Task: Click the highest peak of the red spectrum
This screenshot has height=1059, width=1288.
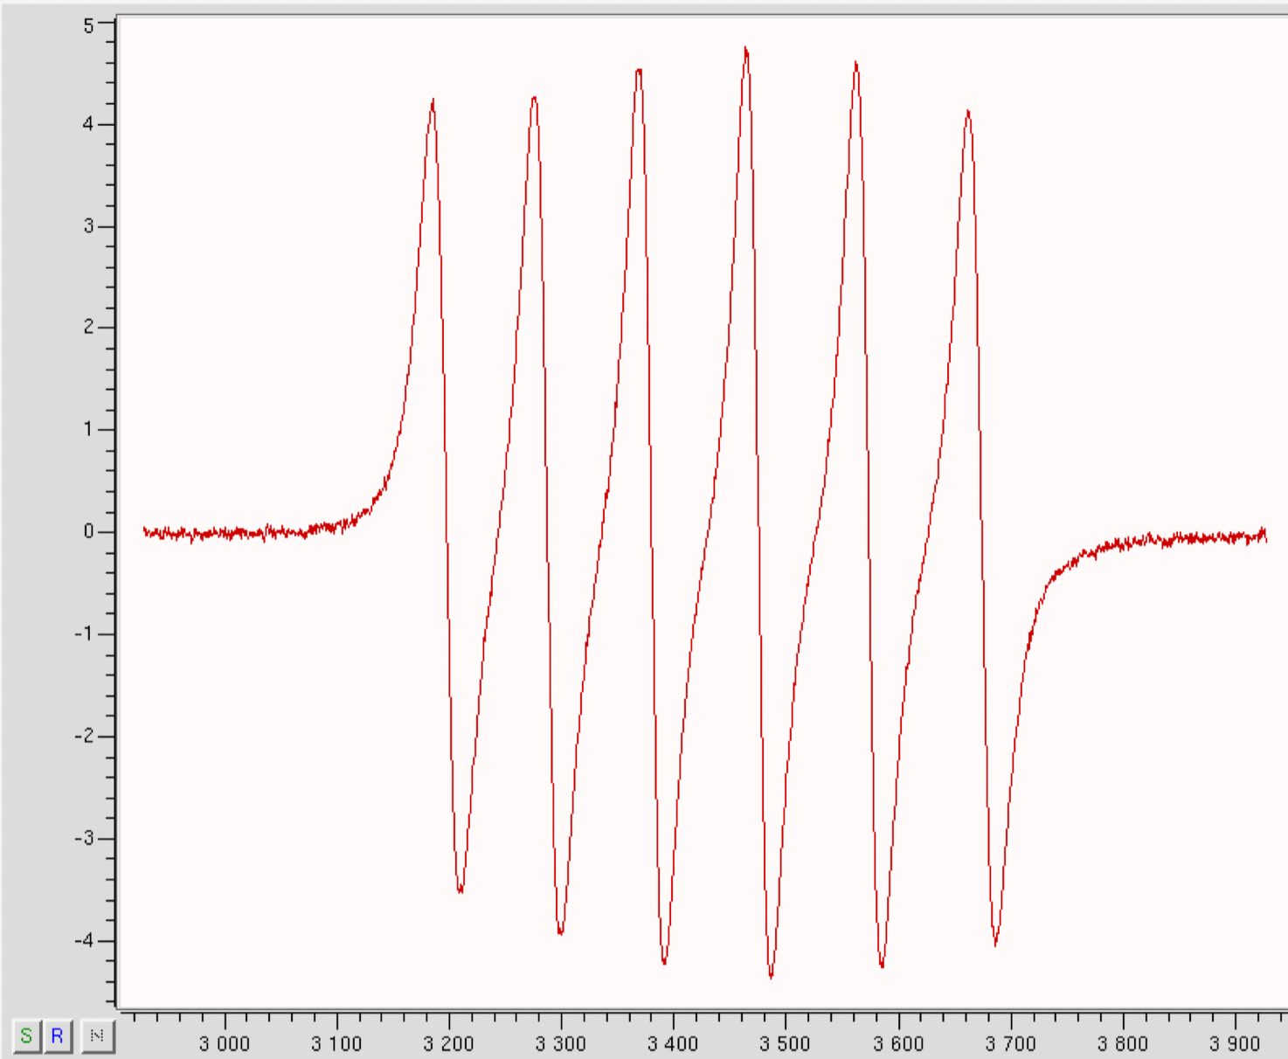Action: coord(745,49)
